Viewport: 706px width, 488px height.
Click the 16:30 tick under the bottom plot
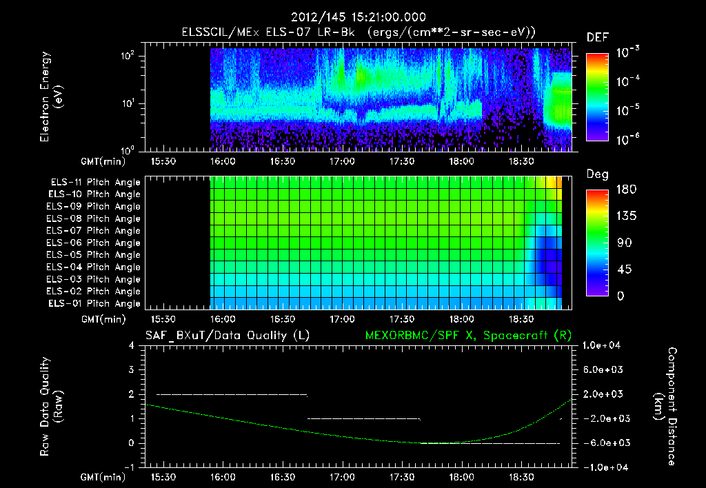(x=283, y=477)
